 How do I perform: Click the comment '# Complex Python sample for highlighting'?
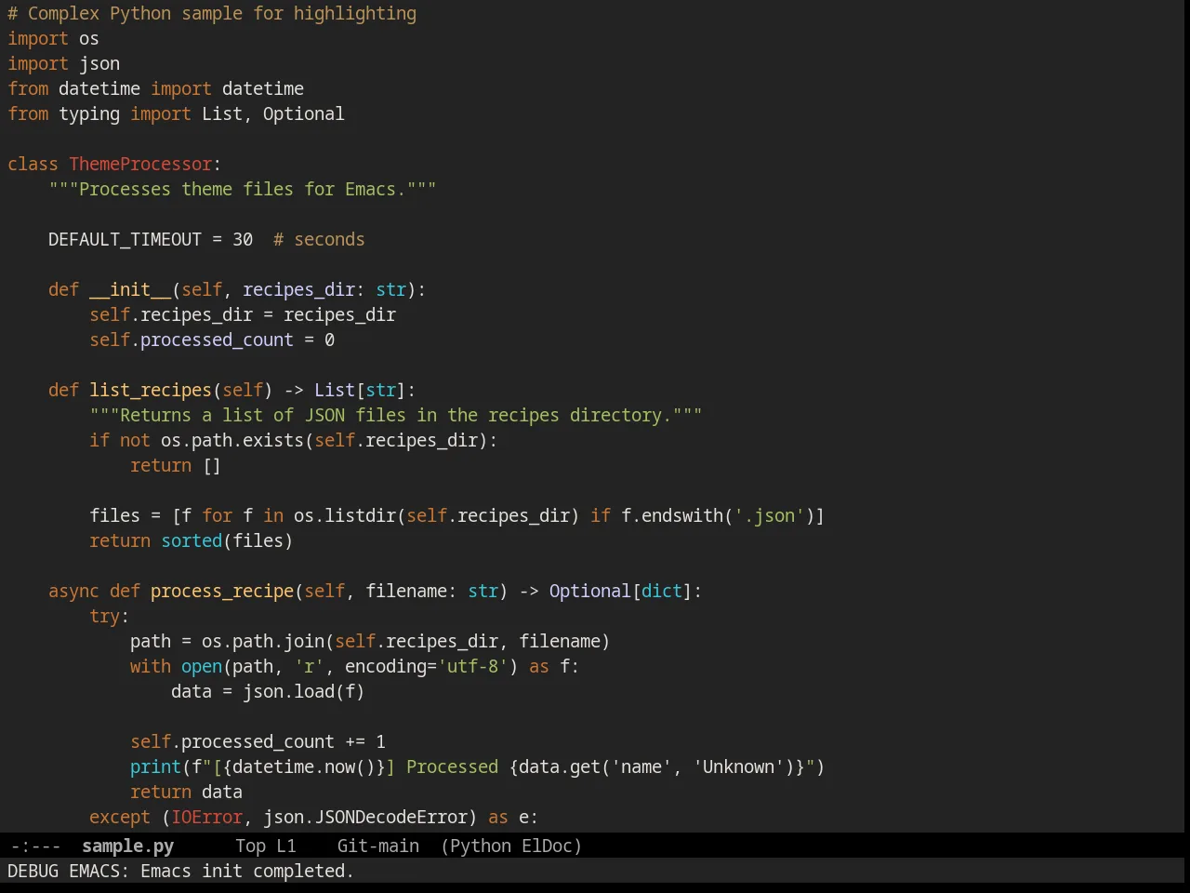click(x=212, y=13)
